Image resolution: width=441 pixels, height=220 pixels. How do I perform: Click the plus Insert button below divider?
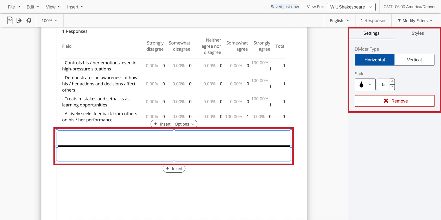[x=174, y=168]
